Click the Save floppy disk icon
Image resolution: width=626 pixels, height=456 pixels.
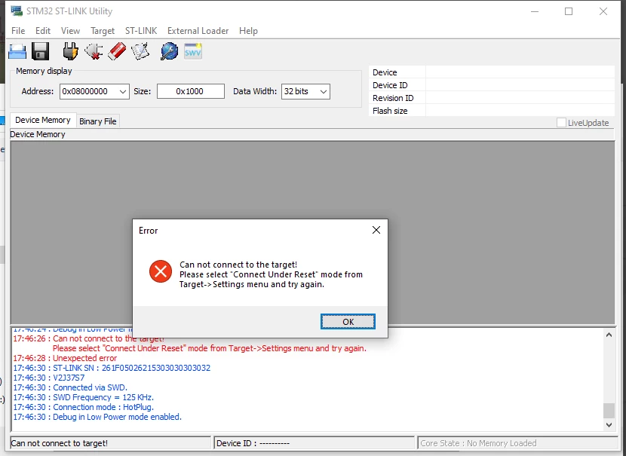click(40, 51)
